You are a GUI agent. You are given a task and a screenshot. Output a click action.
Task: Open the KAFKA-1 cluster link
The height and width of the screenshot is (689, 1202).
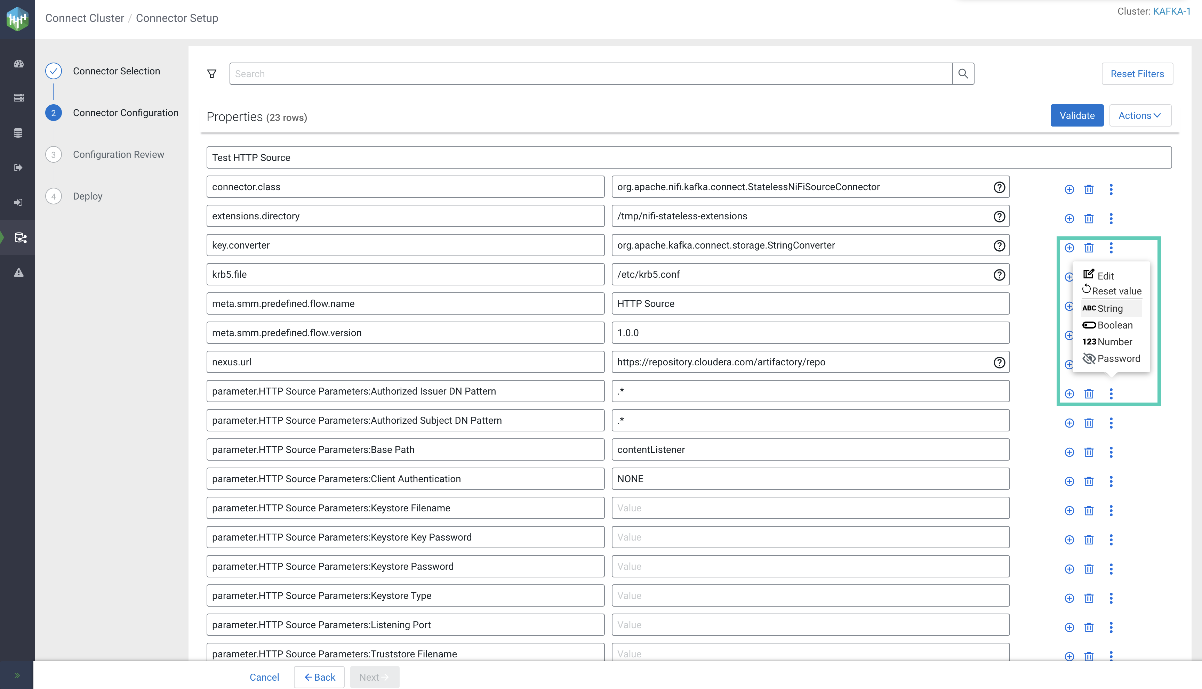coord(1171,11)
